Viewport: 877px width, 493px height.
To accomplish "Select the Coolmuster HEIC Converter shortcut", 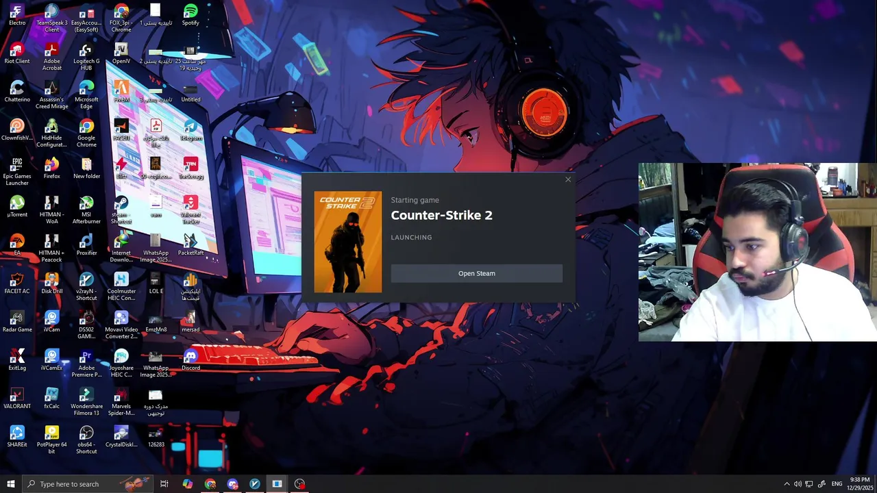I will click(121, 287).
